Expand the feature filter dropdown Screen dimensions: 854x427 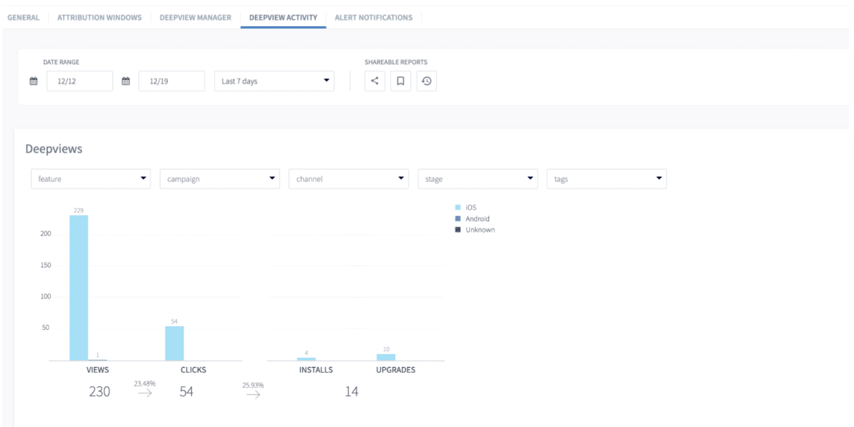click(90, 179)
